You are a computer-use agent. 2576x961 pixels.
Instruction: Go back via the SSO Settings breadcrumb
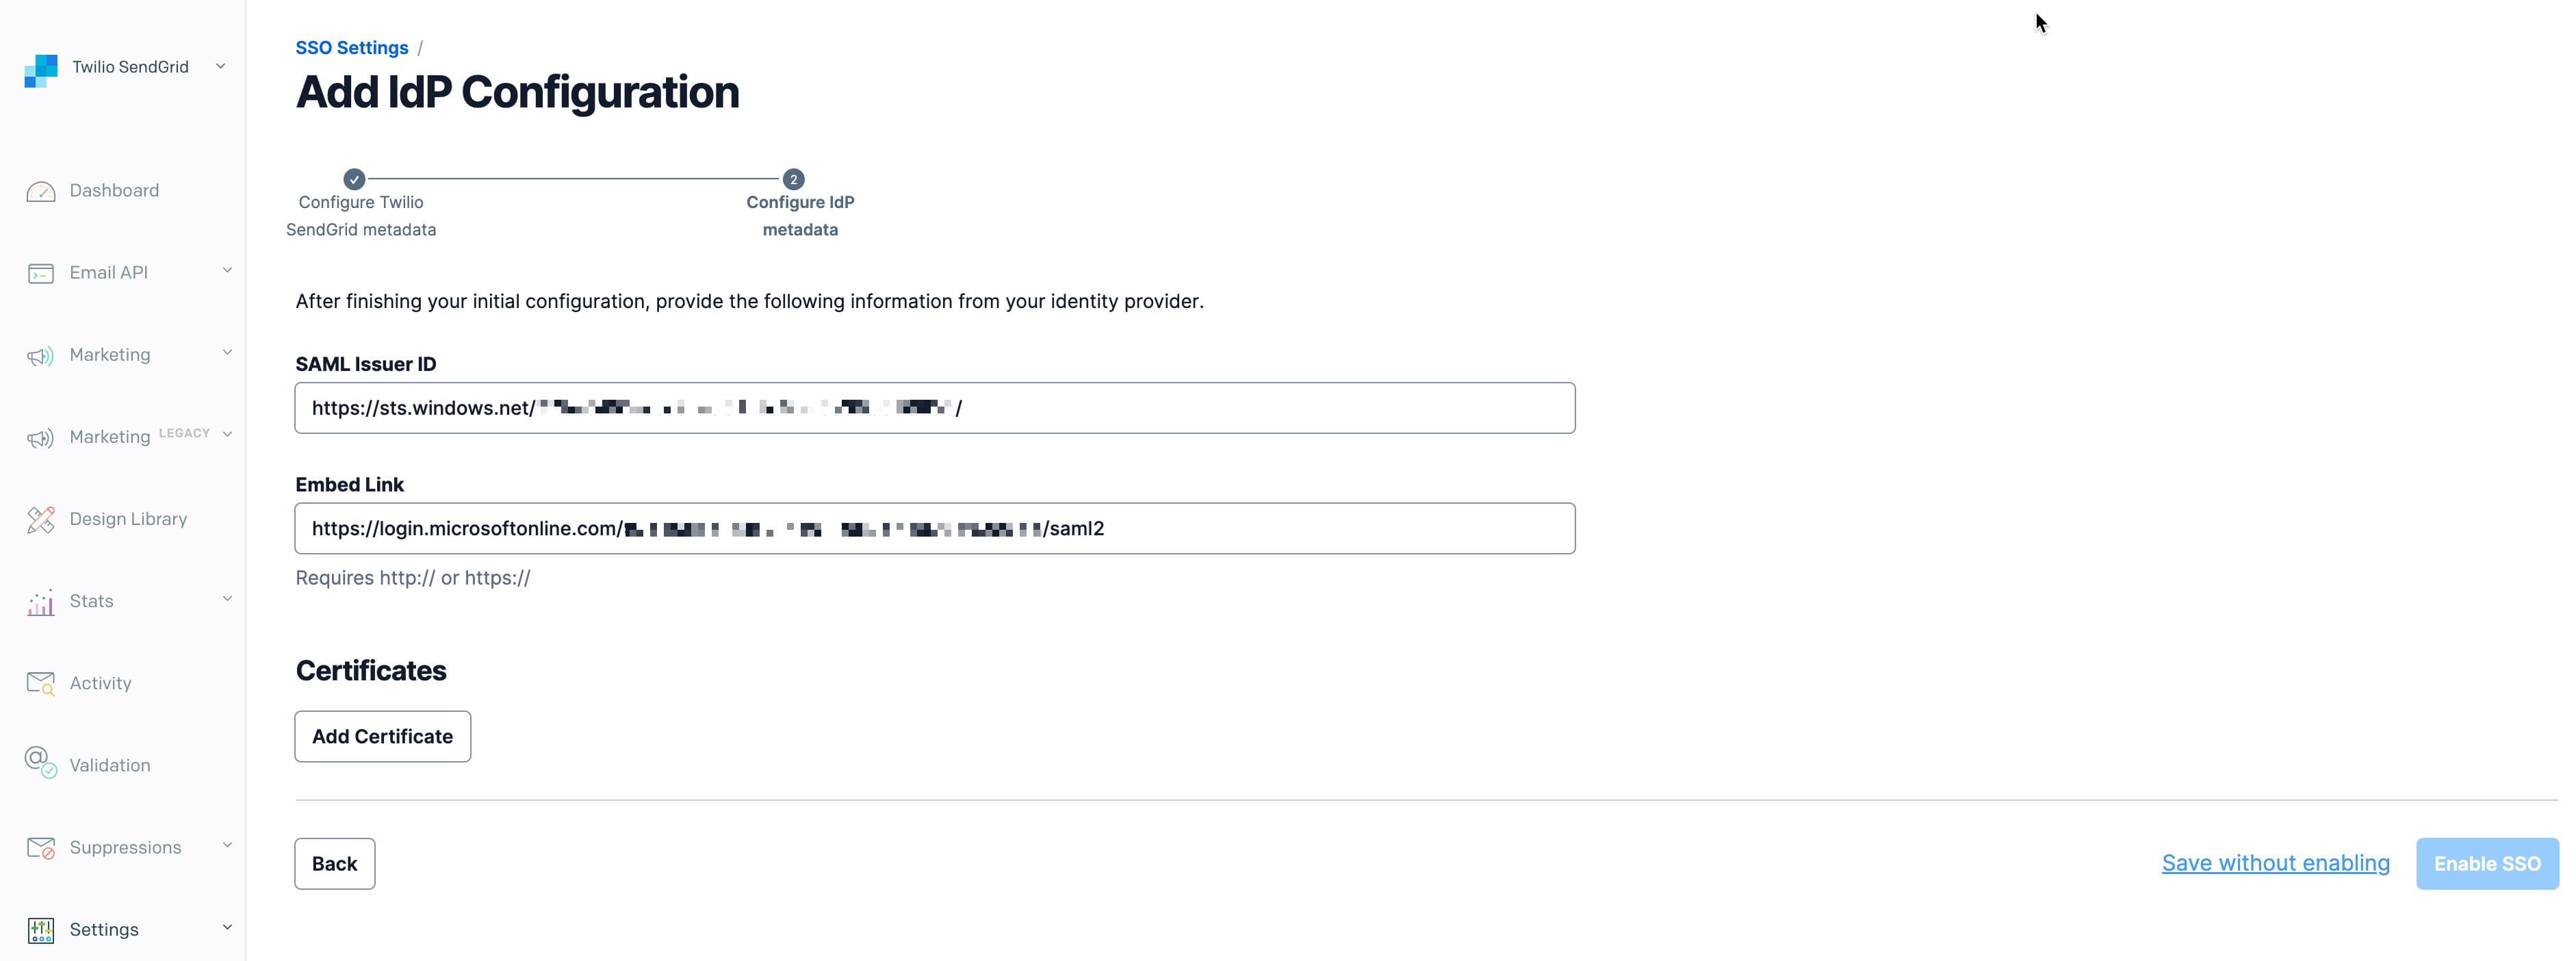click(351, 47)
